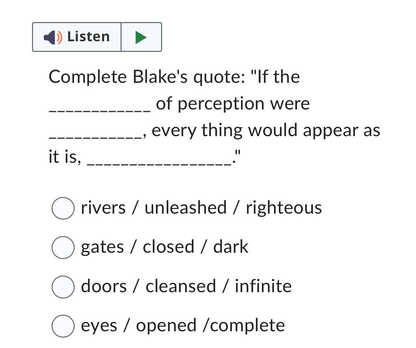Image resolution: width=416 pixels, height=348 pixels.
Task: Click the answer text doors / cleansed / infinite
Action: [185, 286]
